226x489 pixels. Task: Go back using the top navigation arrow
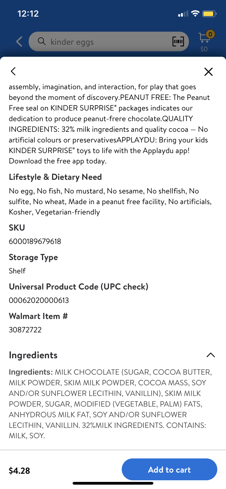coord(19,41)
